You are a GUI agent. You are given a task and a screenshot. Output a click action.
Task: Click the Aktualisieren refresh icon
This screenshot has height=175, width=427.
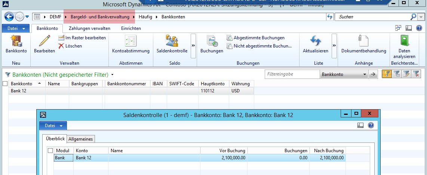(315, 41)
